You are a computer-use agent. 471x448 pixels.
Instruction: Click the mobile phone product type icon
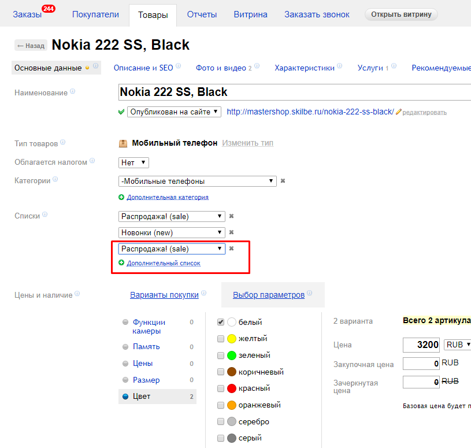(123, 143)
